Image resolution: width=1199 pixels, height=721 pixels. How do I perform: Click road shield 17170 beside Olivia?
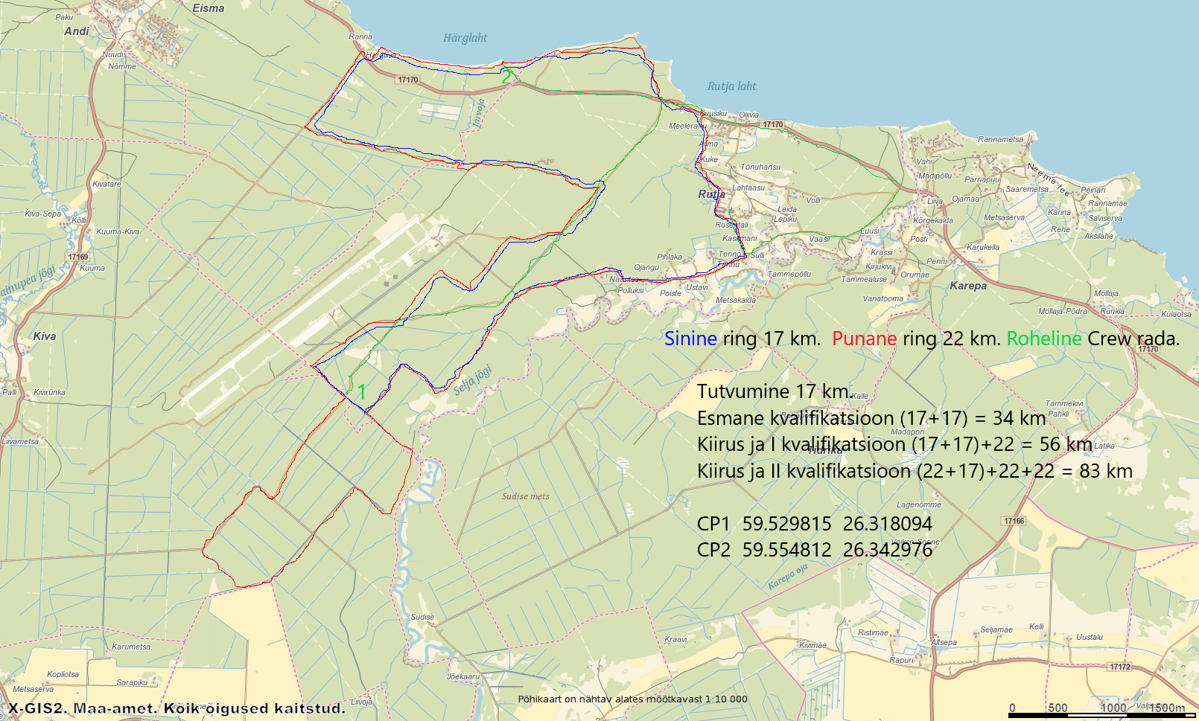click(x=772, y=124)
